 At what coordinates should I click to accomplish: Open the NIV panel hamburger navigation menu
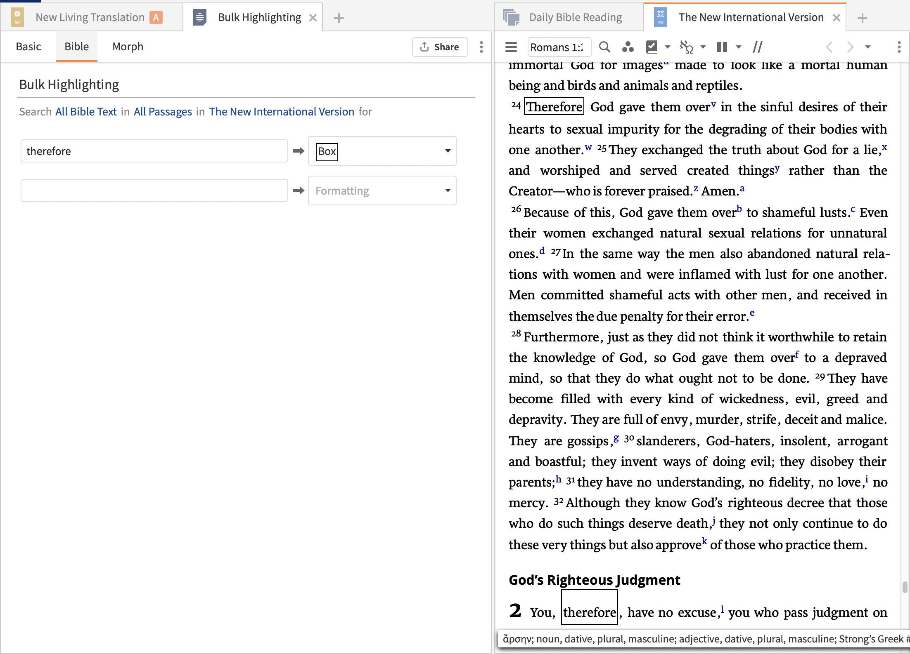pyautogui.click(x=511, y=47)
